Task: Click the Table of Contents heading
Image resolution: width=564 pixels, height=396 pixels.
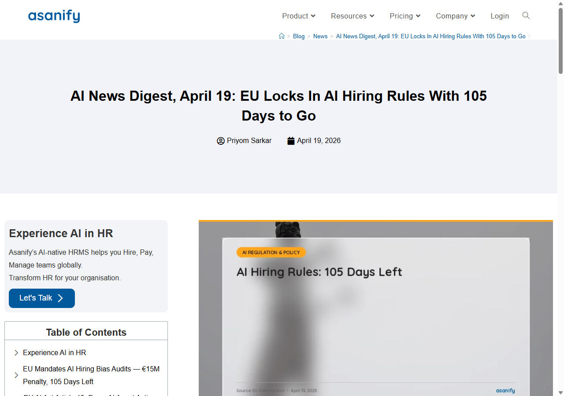Action: [86, 332]
